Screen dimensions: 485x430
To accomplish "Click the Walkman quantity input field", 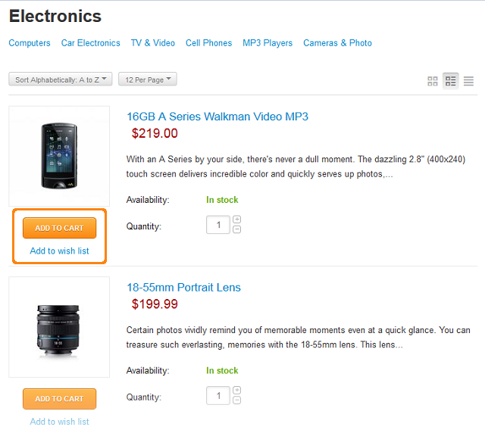I will point(218,225).
